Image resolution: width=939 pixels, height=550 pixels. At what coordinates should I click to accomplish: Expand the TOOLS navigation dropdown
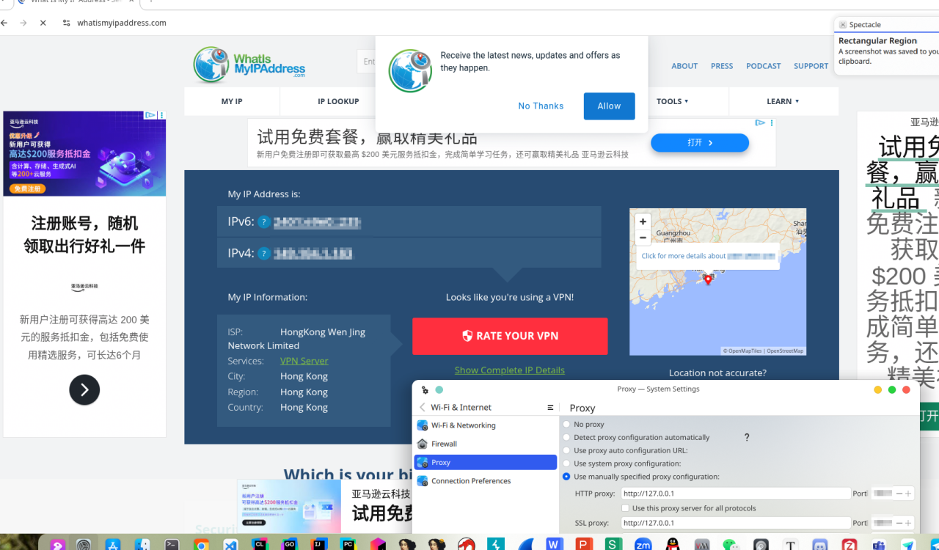(673, 101)
